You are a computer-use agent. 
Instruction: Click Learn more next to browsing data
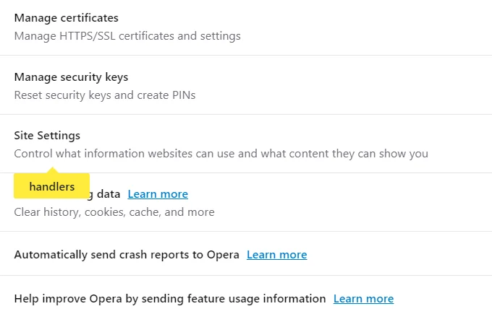tap(158, 194)
